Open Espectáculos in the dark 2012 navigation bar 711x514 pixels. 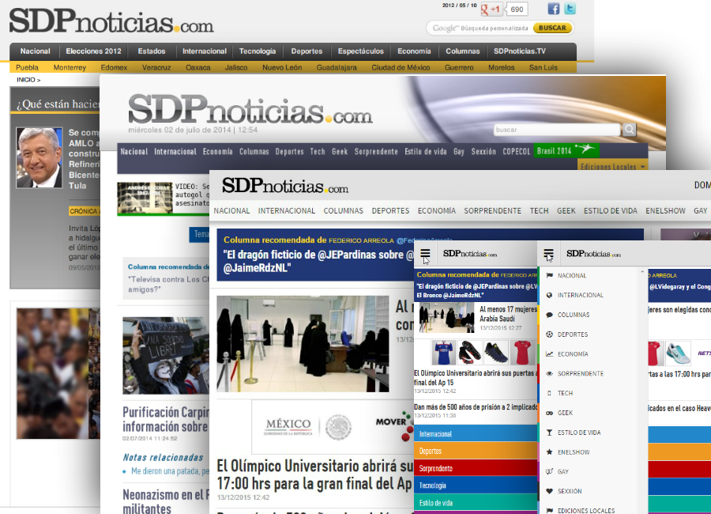tap(361, 51)
